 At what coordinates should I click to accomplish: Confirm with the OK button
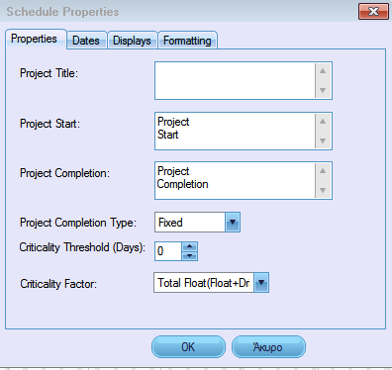pos(188,347)
